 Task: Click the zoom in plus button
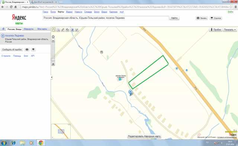click(x=53, y=64)
